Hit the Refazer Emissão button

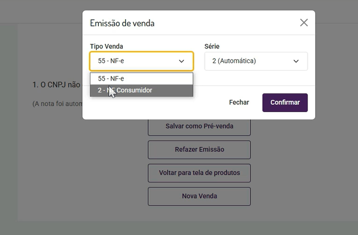(199, 150)
